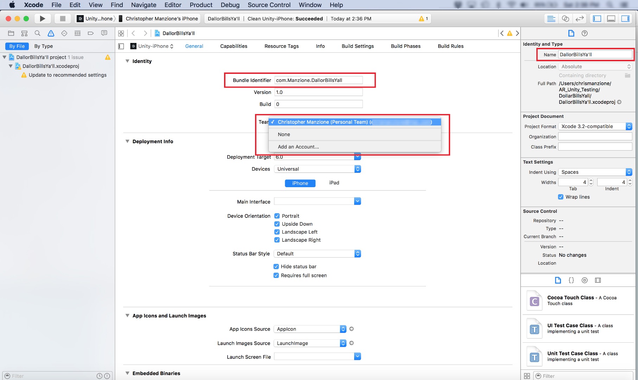Reveal full path in Finder arrow

click(x=619, y=102)
